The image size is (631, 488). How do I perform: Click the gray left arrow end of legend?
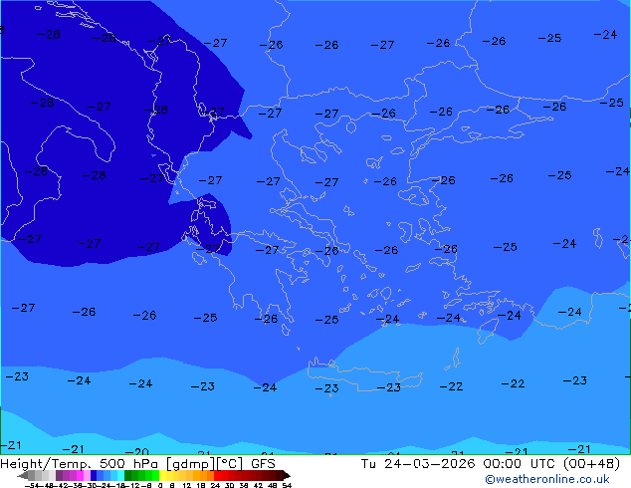pos(23,475)
